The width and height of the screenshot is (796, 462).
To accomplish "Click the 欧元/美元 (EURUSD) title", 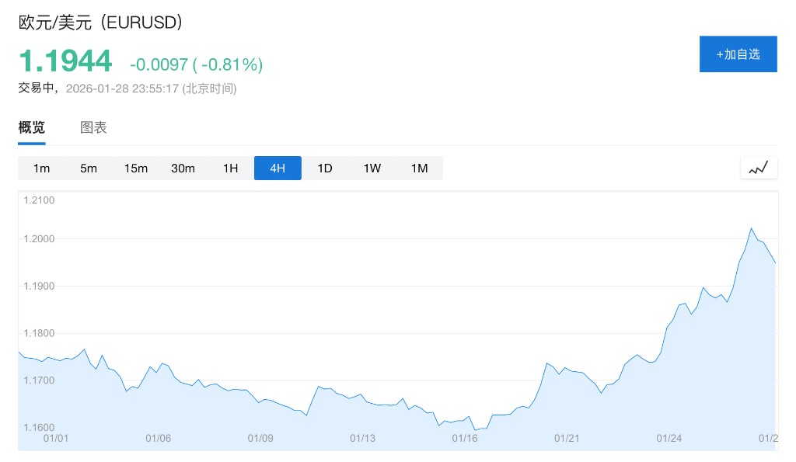I will 100,23.
